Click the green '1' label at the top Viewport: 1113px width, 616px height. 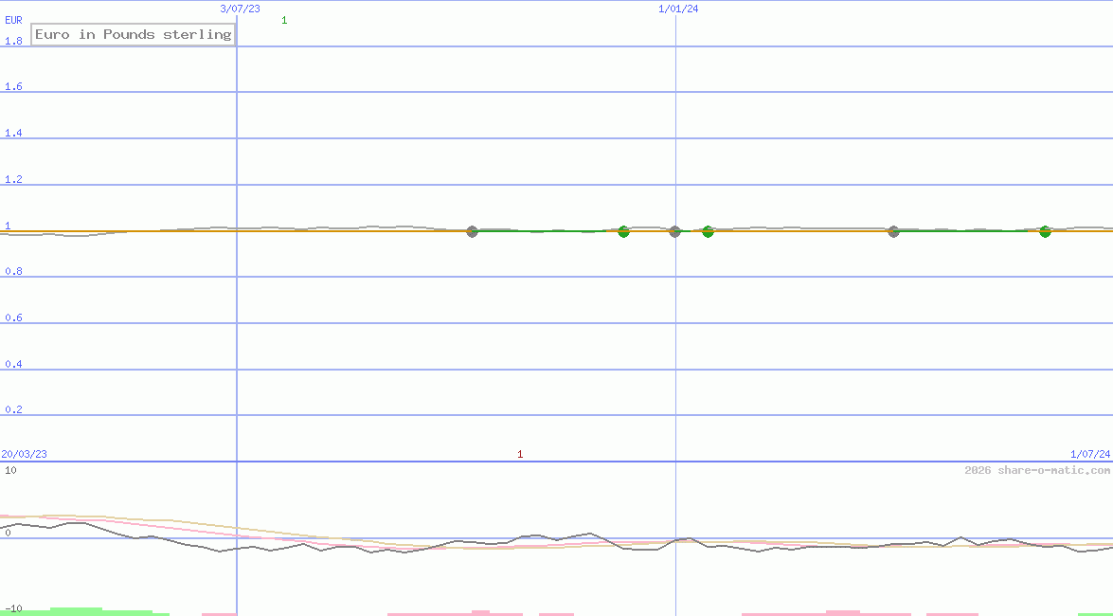pos(284,20)
